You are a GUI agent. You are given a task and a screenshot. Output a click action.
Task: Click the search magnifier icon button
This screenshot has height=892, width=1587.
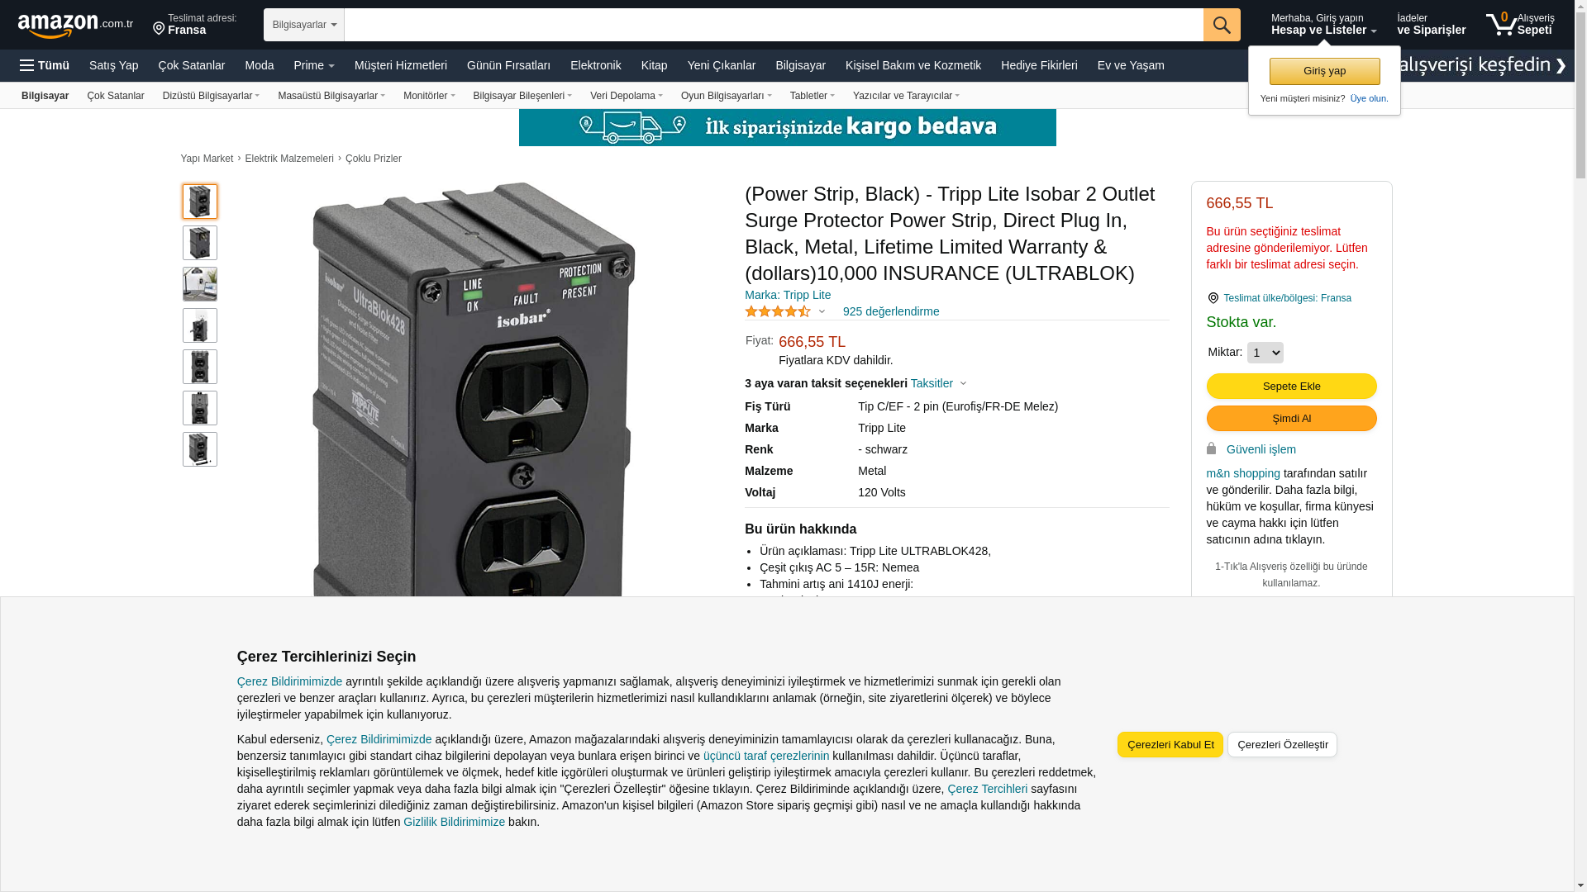[x=1222, y=25]
